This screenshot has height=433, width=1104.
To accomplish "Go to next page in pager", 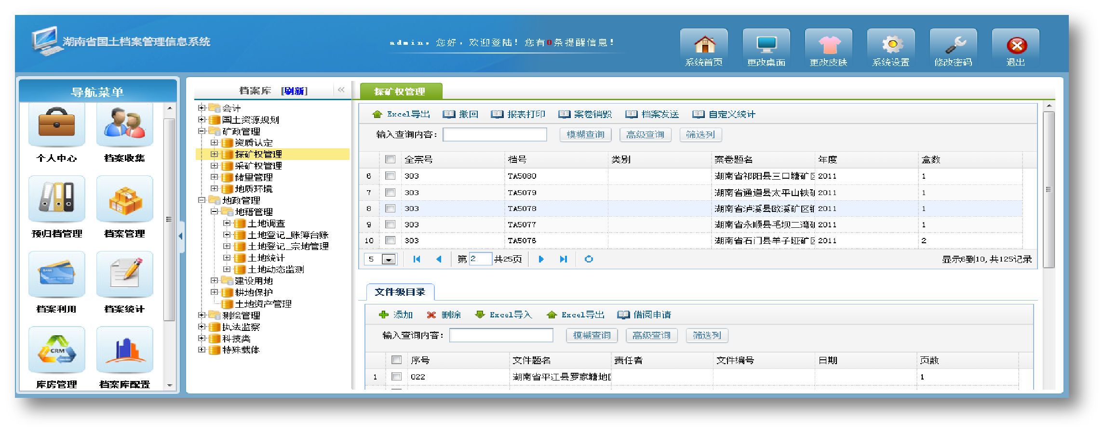I will (541, 259).
